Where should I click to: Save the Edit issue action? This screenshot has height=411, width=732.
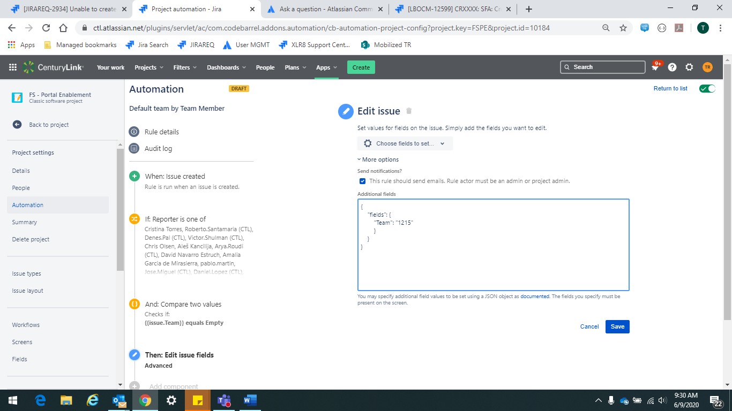point(617,326)
